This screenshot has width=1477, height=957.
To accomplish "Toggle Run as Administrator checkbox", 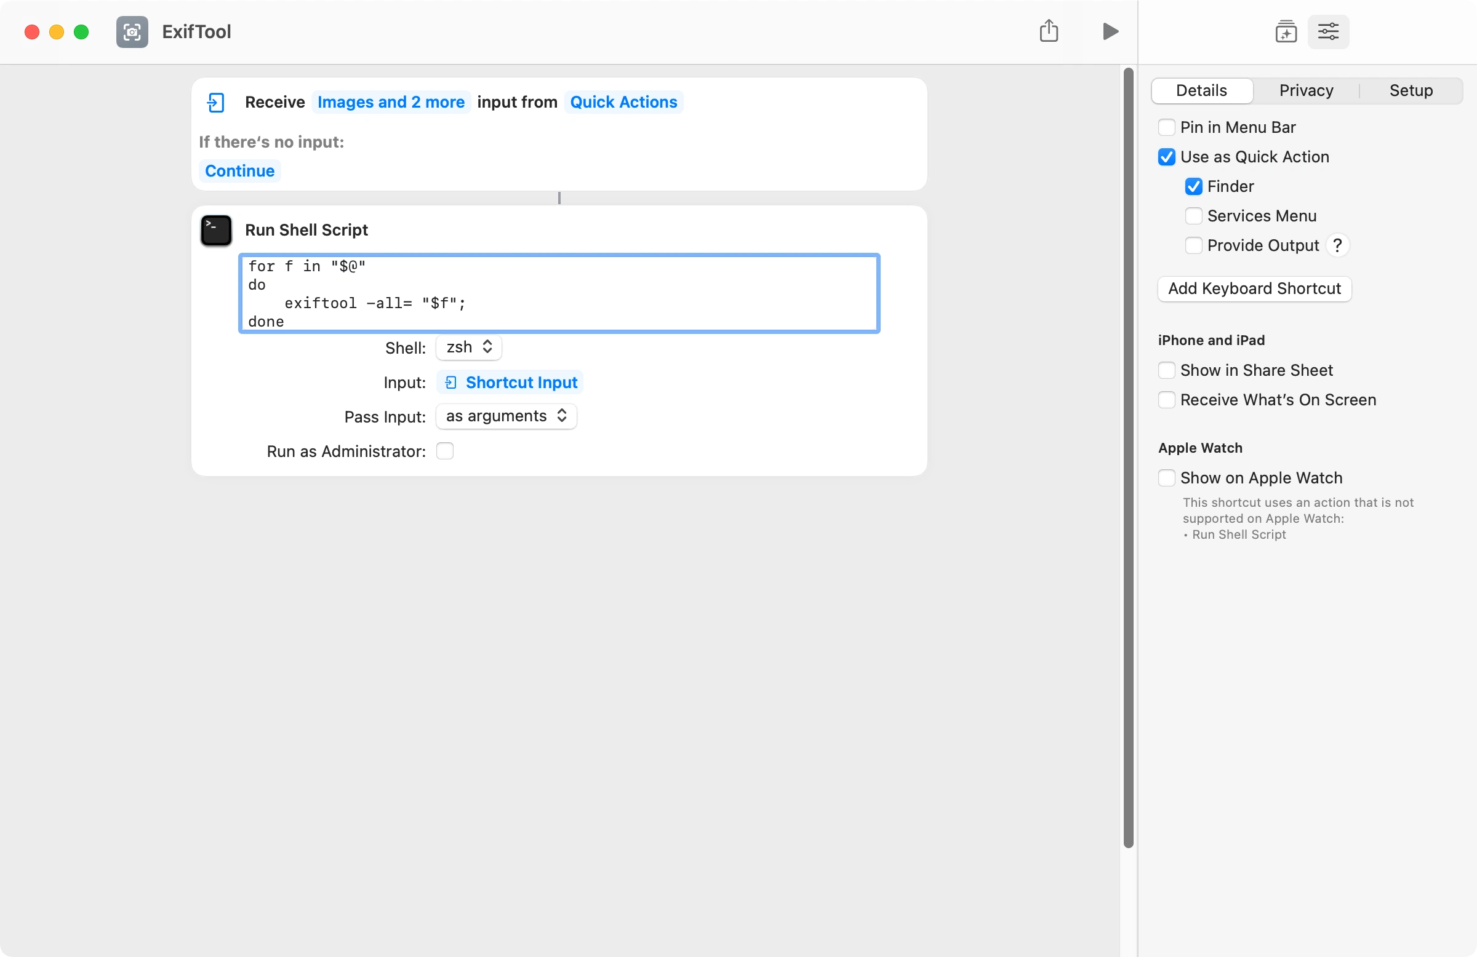I will coord(444,451).
